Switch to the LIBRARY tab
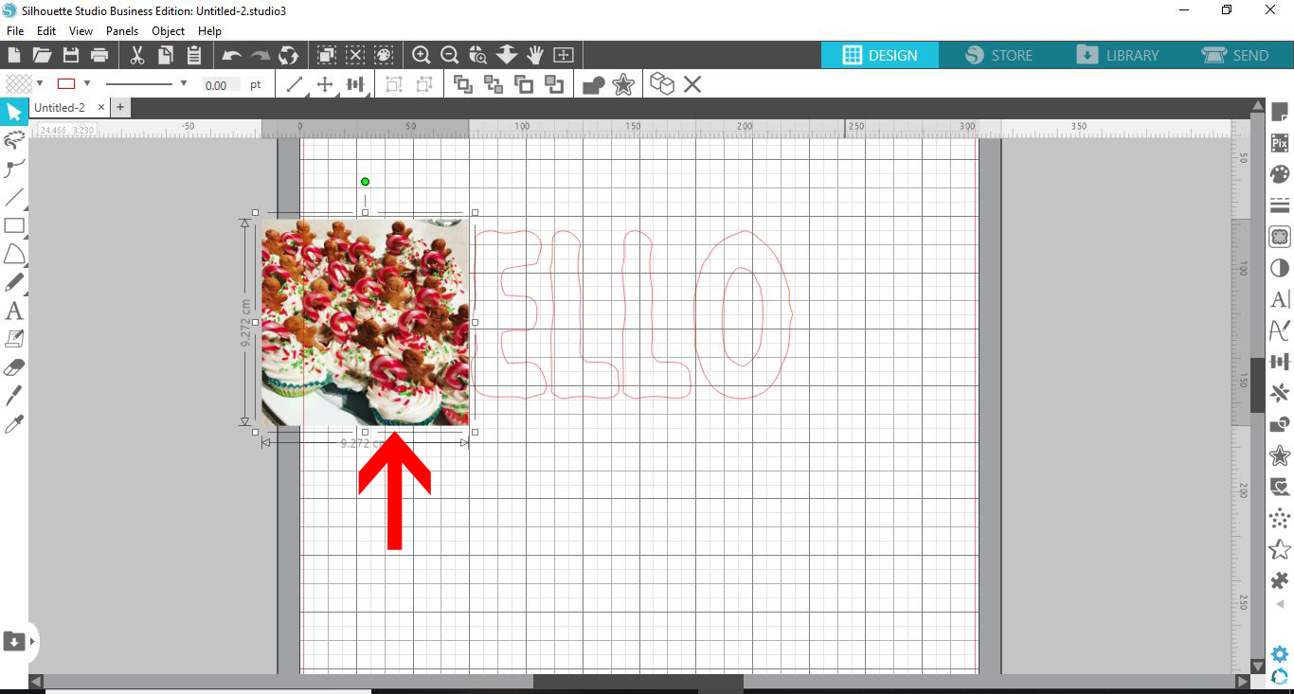 pyautogui.click(x=1118, y=55)
